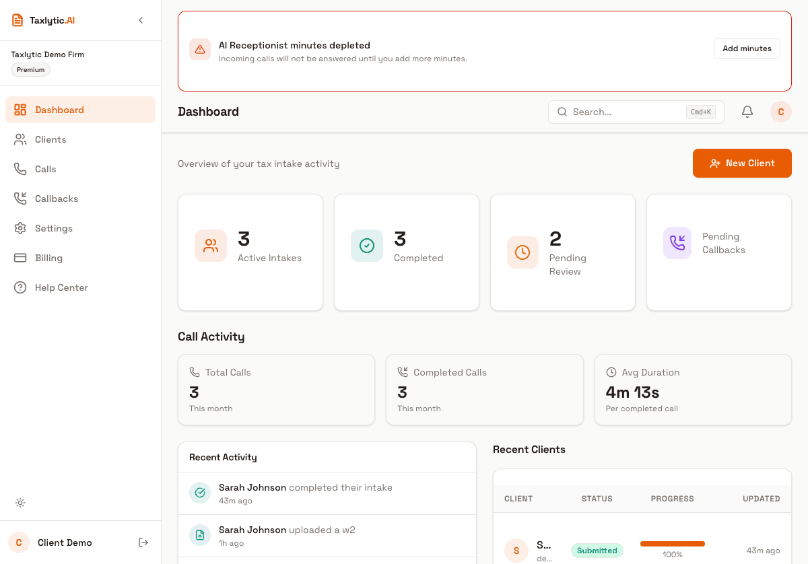Toggle light mode with sun icon
808x564 pixels.
pos(20,503)
